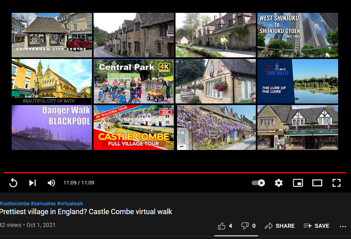The image size is (351, 239).
Task: Open the purple wisteria cottage thumbnail
Action: tap(216, 128)
